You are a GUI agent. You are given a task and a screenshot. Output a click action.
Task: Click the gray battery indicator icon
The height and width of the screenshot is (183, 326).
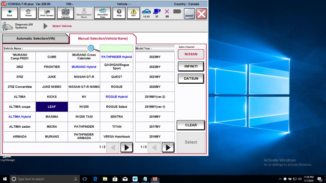pos(177,11)
